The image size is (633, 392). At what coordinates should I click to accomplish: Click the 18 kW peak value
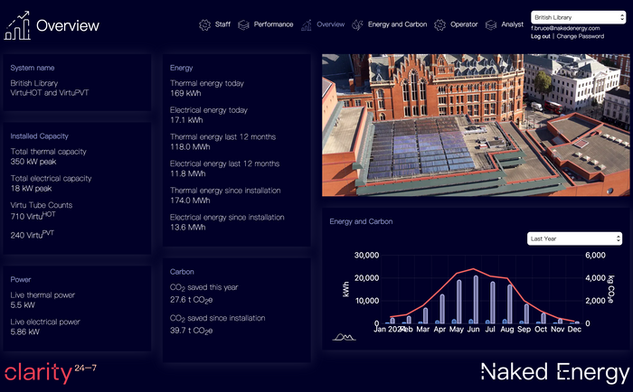coord(31,189)
